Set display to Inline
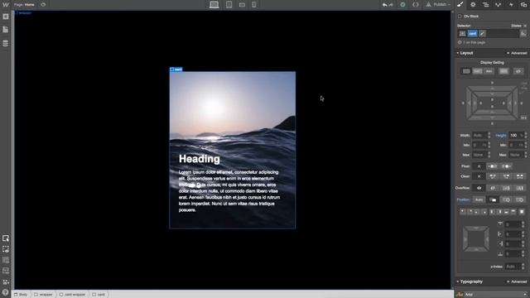This screenshot has height=298, width=530. pyautogui.click(x=489, y=71)
